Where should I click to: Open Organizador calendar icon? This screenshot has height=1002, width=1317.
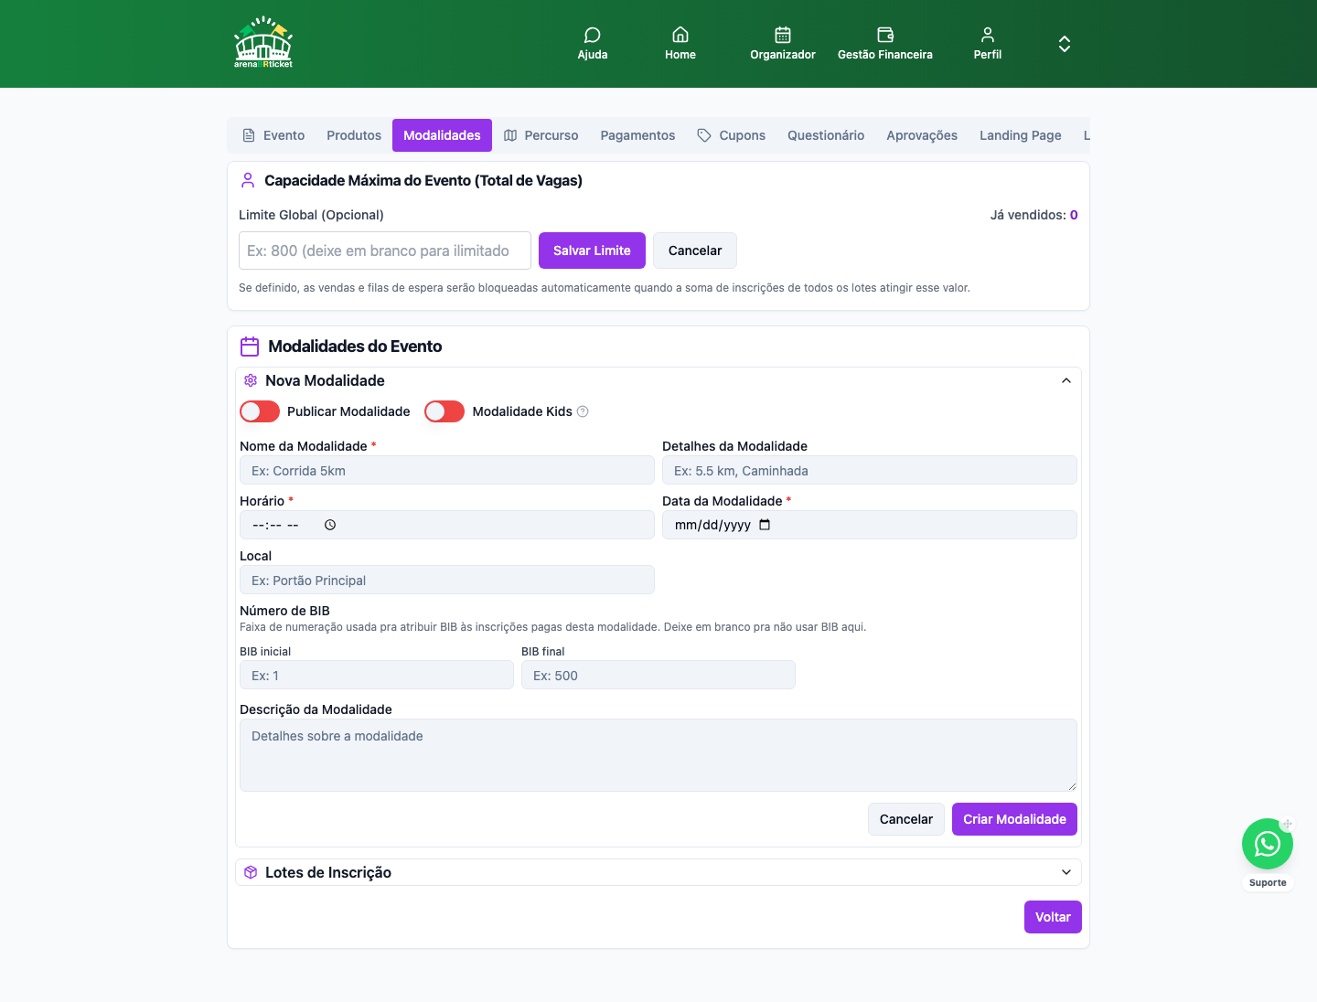[783, 35]
